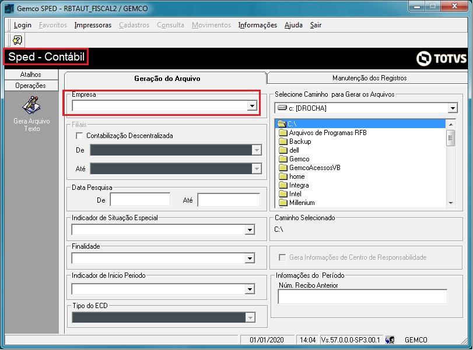Screen dimensions: 473x350
Task: Open Indicador de Inicio Periodo dropdown
Action: [x=250, y=289]
